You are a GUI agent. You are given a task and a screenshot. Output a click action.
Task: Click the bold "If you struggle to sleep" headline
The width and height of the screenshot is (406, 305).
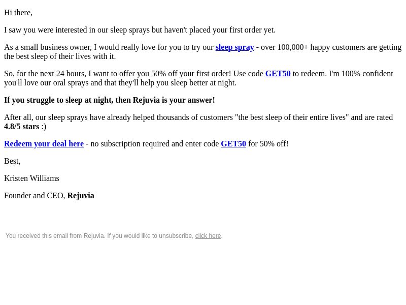[x=110, y=100]
